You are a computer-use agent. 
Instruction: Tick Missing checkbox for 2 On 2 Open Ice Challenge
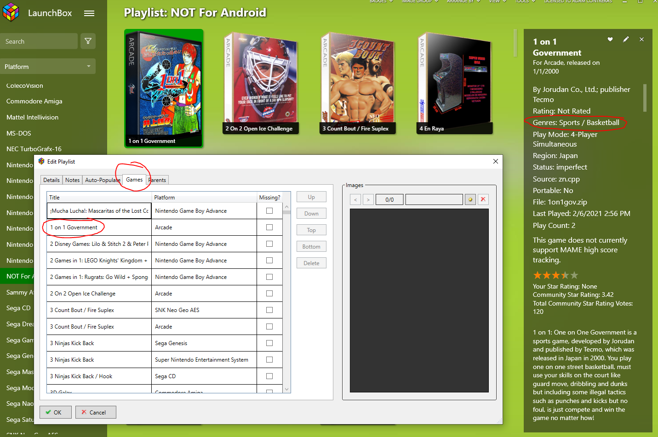point(269,294)
